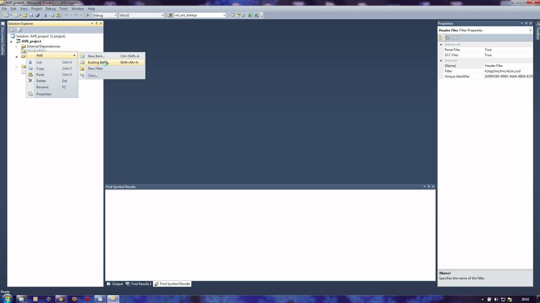
Task: Select the AVR_project node in Solution Explorer
Action: [x=31, y=41]
